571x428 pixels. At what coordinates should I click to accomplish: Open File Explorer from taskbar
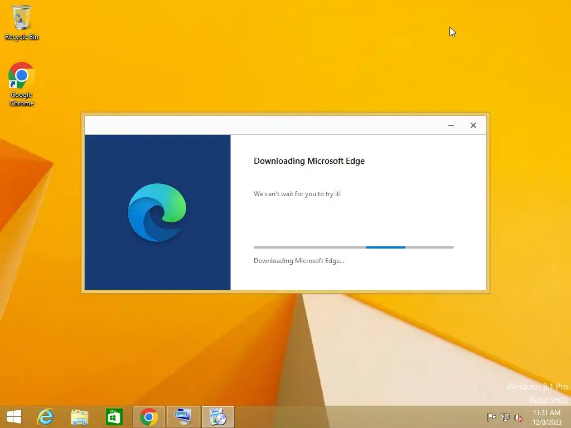tap(79, 417)
